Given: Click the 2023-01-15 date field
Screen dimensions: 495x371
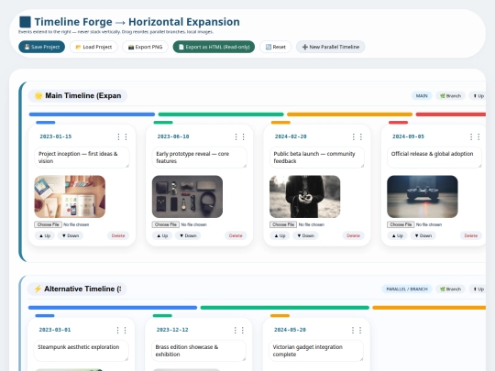Looking at the screenshot, I should [x=56, y=136].
